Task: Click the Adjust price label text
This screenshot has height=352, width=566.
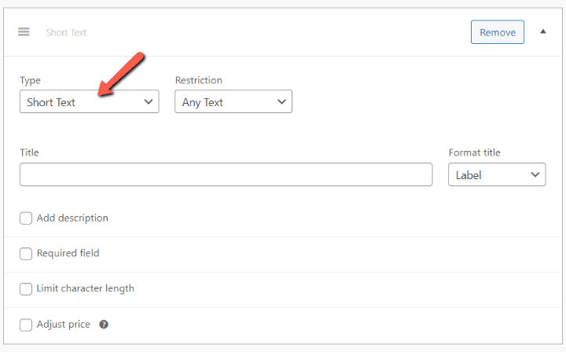Action: (x=63, y=324)
